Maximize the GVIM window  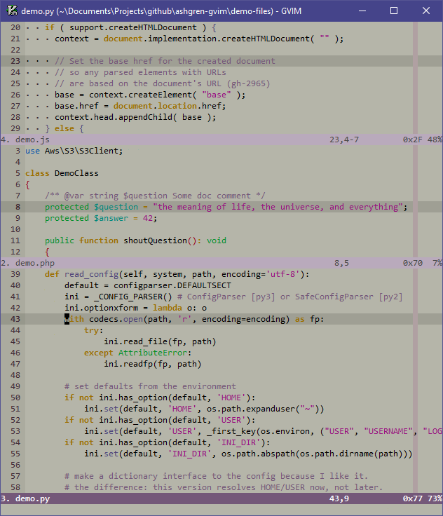tap(394, 11)
